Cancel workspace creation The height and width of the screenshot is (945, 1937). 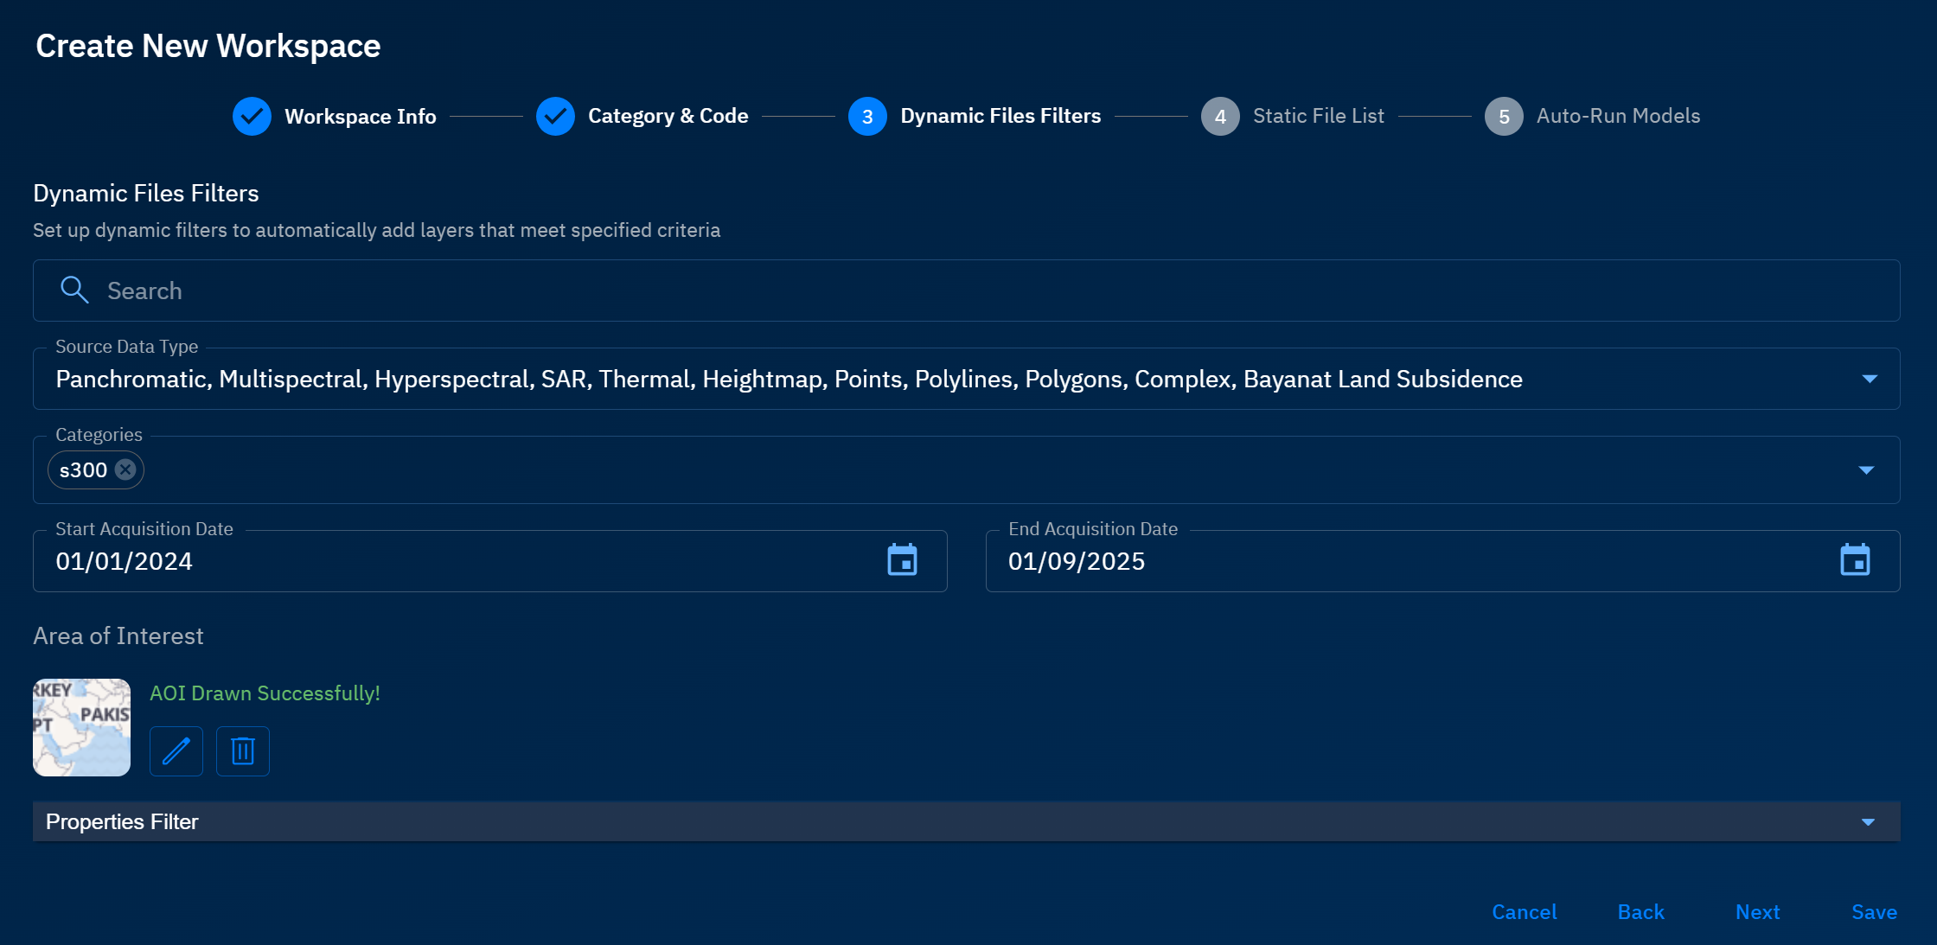(x=1524, y=912)
